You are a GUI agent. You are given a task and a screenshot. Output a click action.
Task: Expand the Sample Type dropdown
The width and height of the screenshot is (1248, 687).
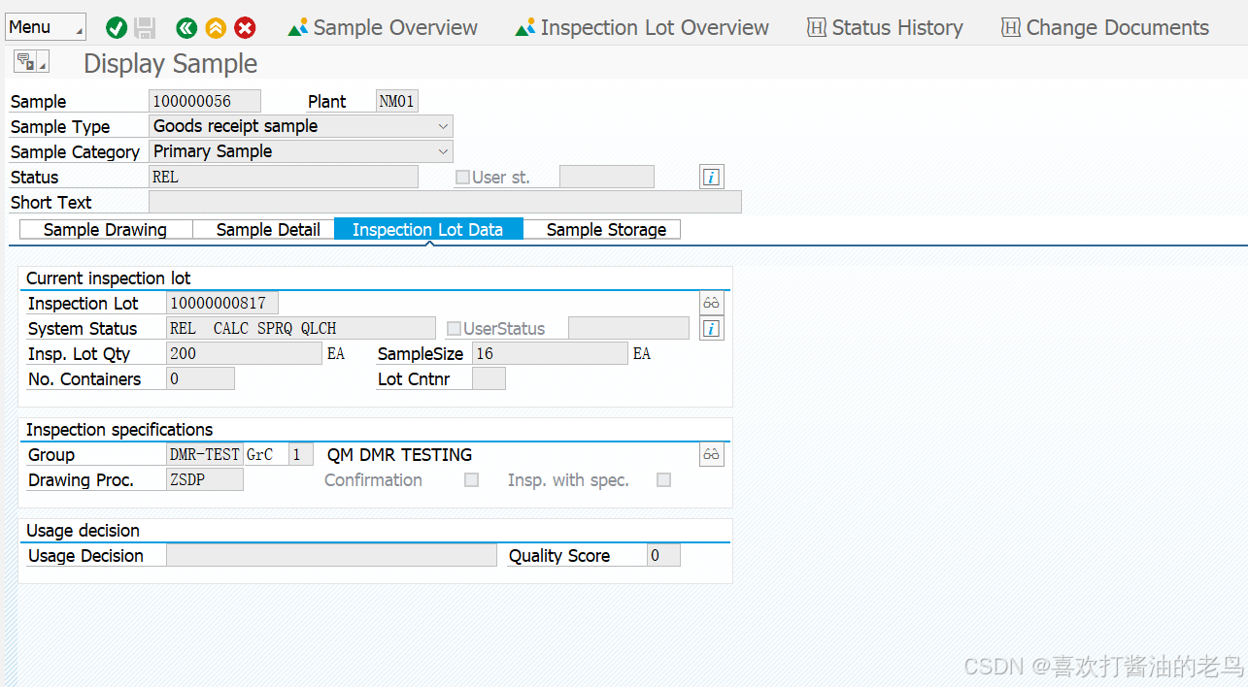pyautogui.click(x=444, y=126)
